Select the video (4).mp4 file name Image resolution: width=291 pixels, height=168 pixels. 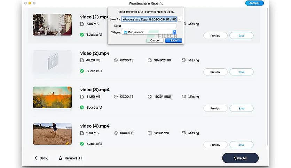95,126
